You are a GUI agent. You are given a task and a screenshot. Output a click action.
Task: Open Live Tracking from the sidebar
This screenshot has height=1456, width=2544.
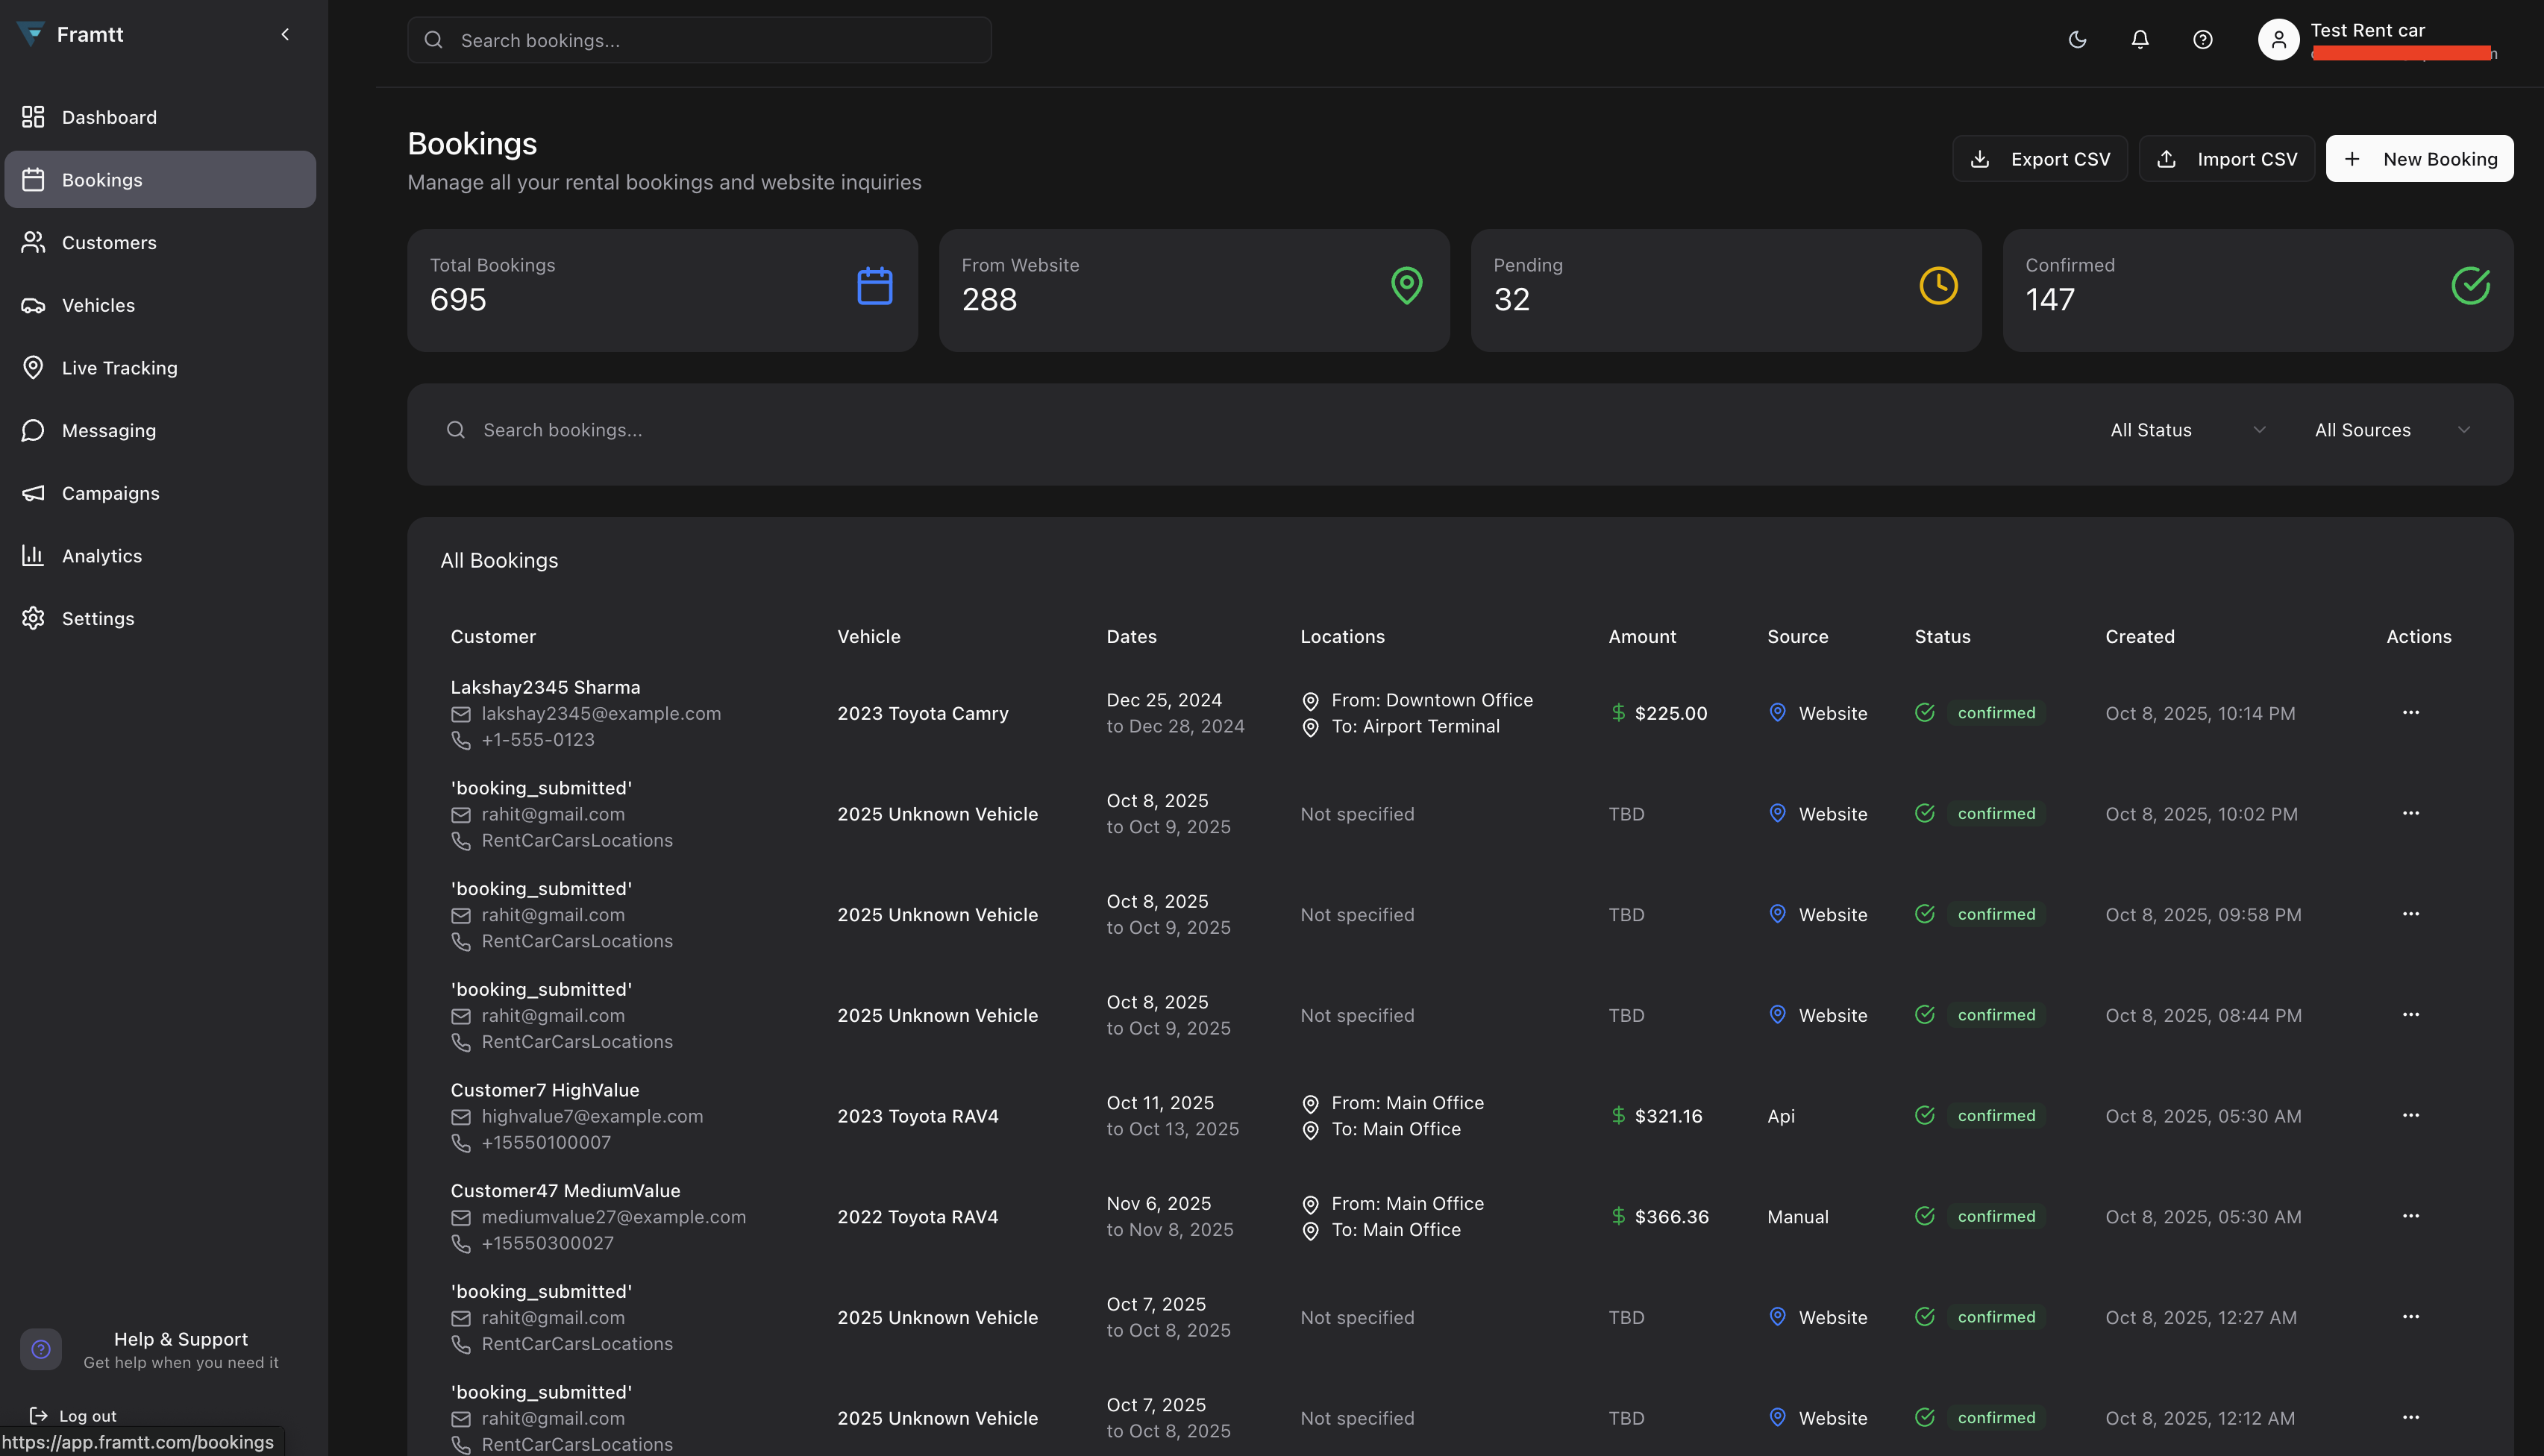(x=33, y=367)
